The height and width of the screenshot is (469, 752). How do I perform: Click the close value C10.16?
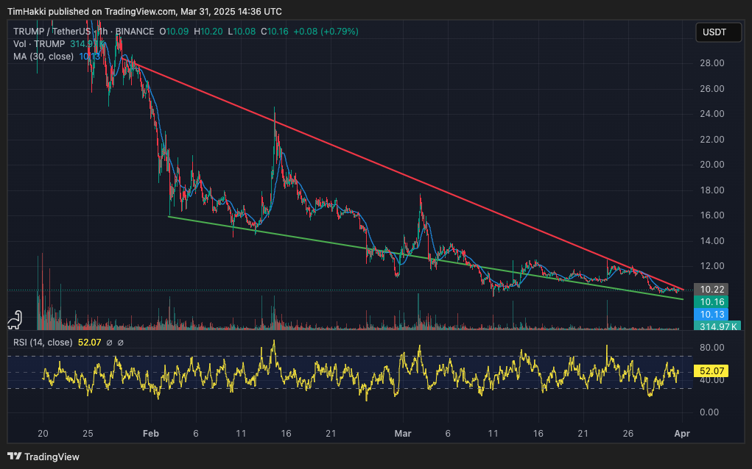[275, 32]
